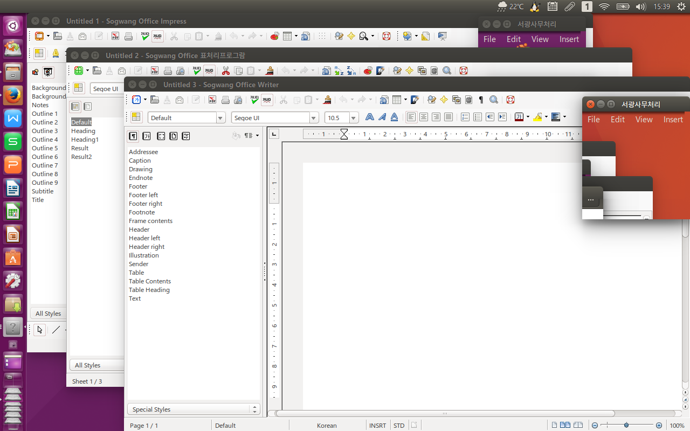The width and height of the screenshot is (690, 431).
Task: Click the Chart icon in Impress toolbar
Action: [274, 36]
